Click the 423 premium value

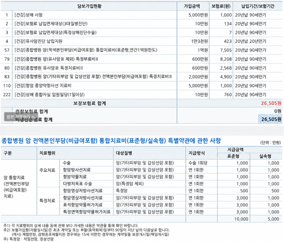point(228,41)
